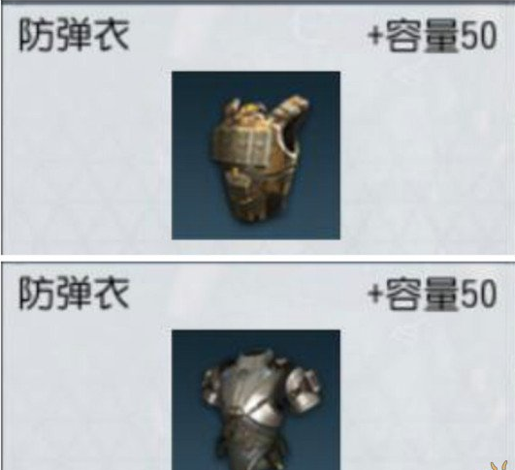Click the dark border above the first card

[258, 2]
